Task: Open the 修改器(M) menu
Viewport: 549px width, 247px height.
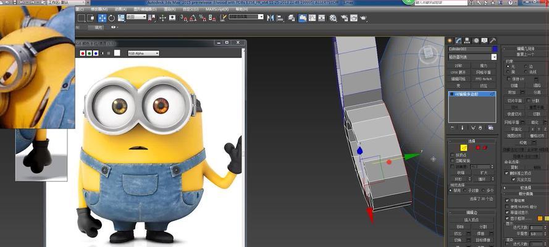Action: [99, 9]
